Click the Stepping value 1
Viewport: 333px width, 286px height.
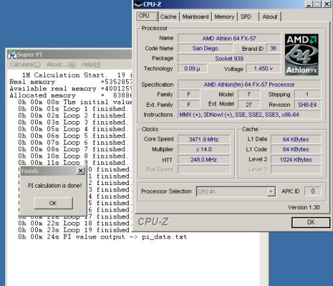307,94
